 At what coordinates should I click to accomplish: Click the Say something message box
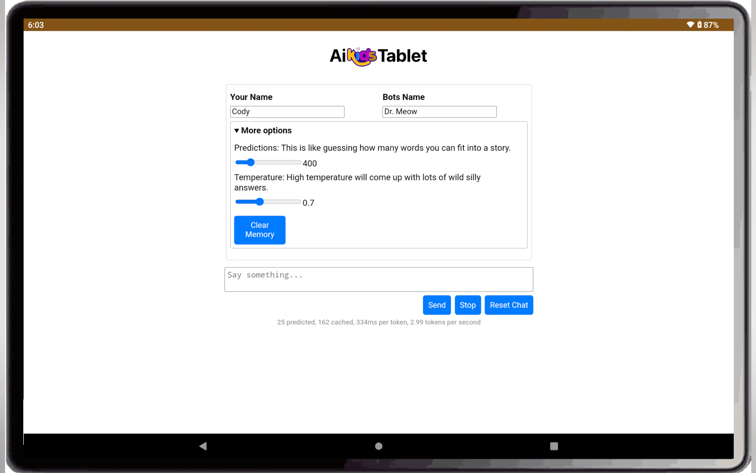click(379, 279)
